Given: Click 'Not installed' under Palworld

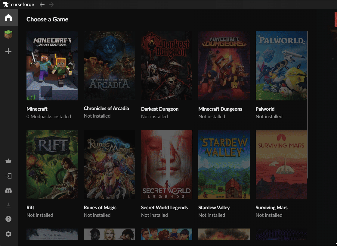Looking at the screenshot, I should click(x=269, y=117).
